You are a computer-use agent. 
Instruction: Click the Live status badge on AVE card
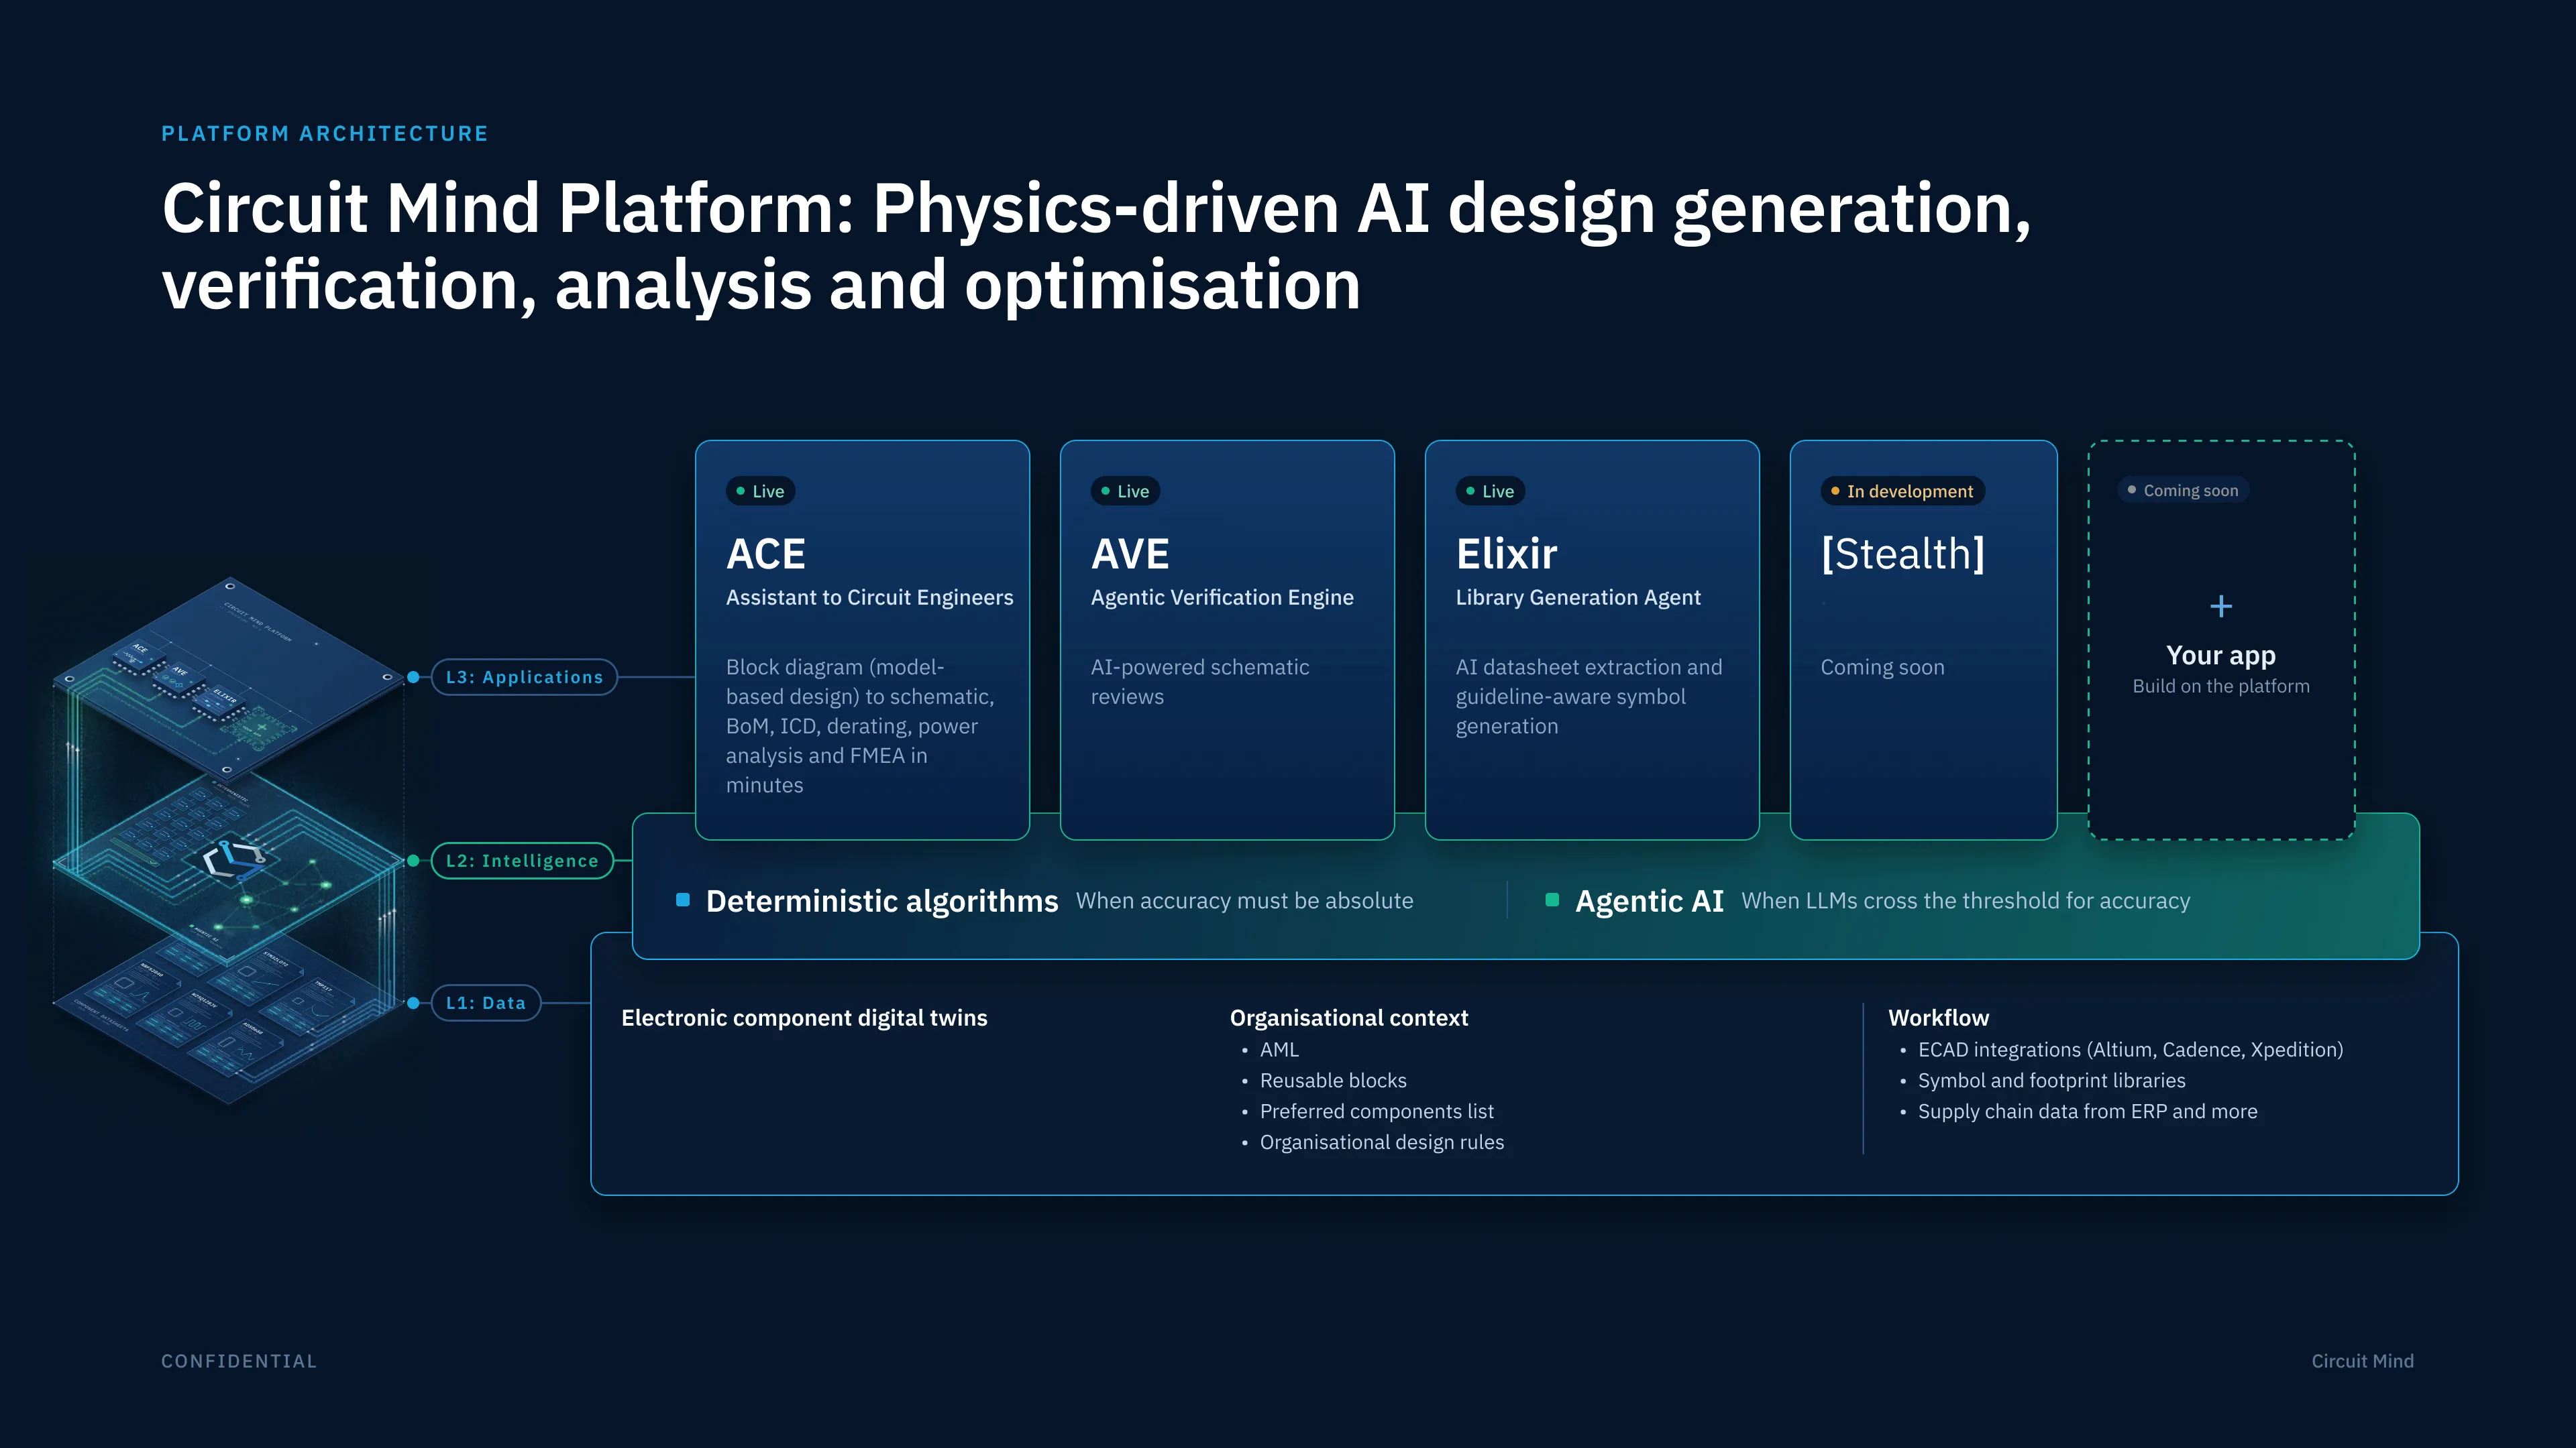tap(1125, 491)
